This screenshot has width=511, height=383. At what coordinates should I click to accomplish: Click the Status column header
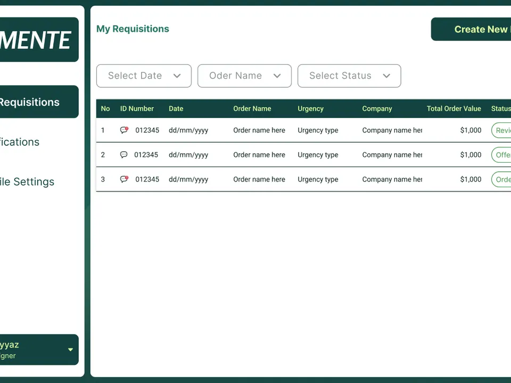501,109
